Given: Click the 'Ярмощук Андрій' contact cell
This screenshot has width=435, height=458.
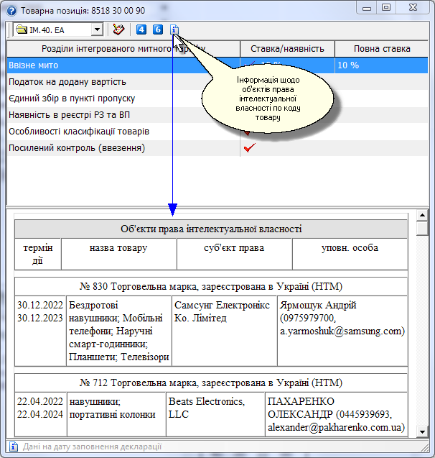Looking at the screenshot, I should [342, 331].
